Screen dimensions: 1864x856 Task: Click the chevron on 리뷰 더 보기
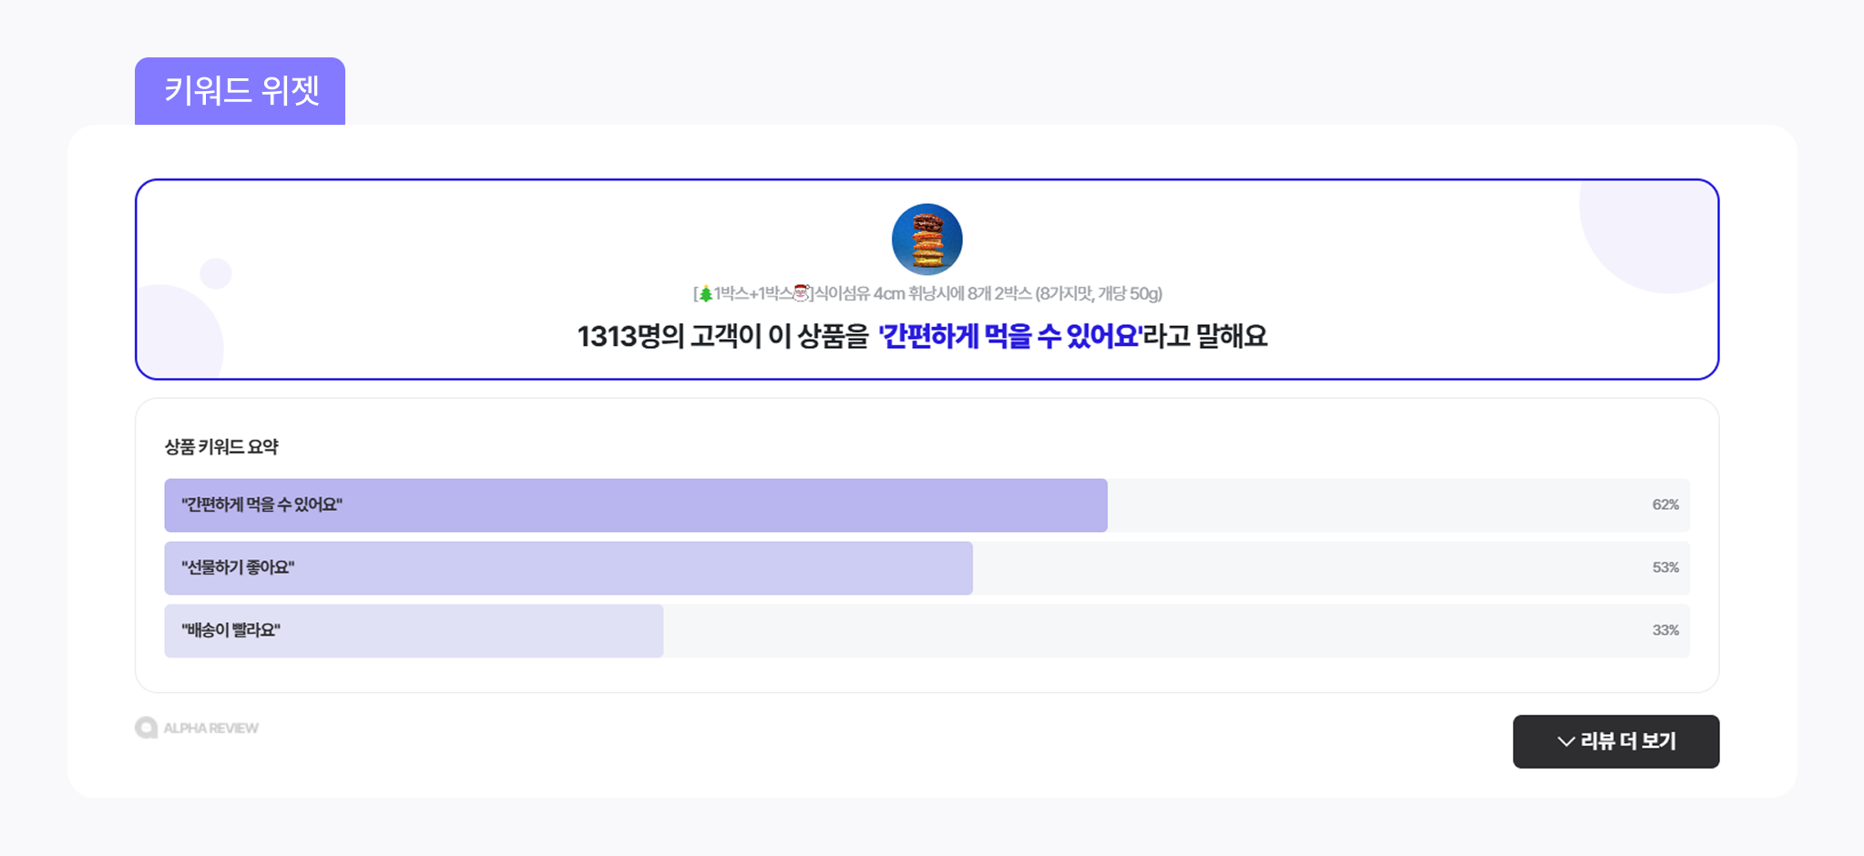[x=1566, y=741]
